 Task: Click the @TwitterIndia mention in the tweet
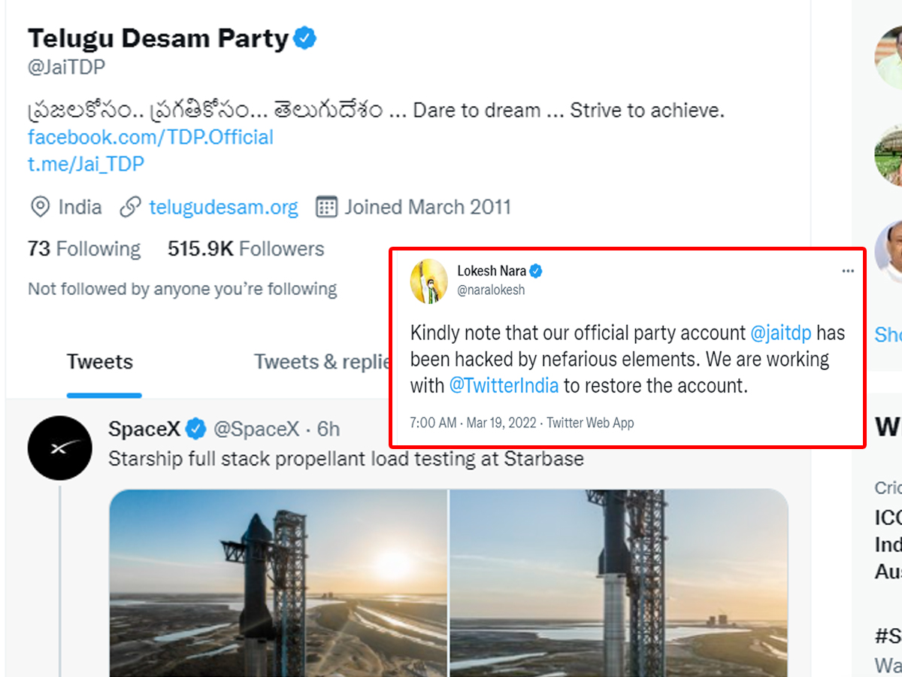point(504,386)
